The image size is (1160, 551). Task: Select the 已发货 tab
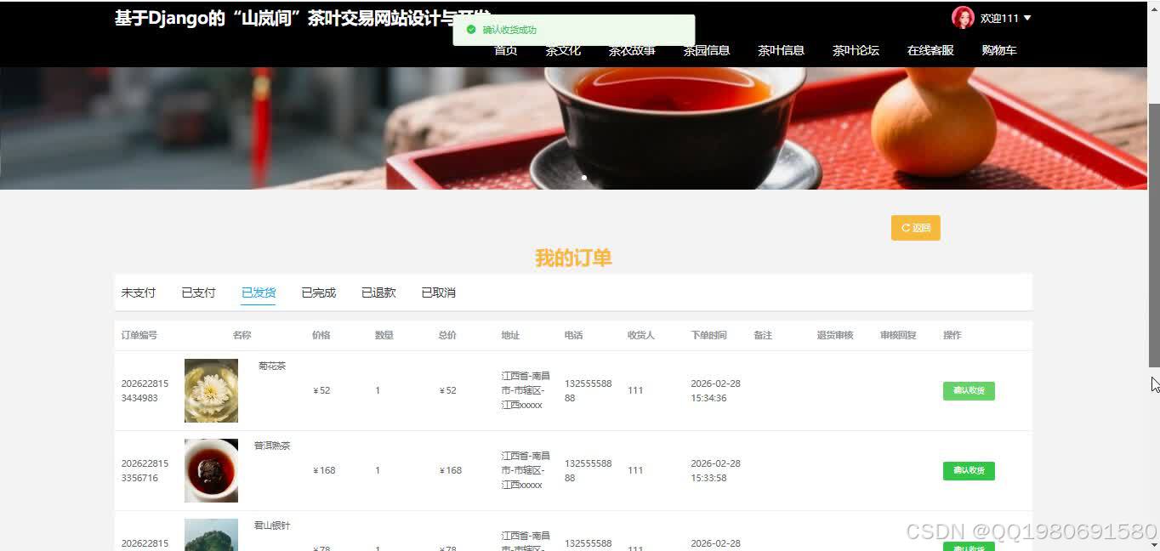tap(259, 293)
